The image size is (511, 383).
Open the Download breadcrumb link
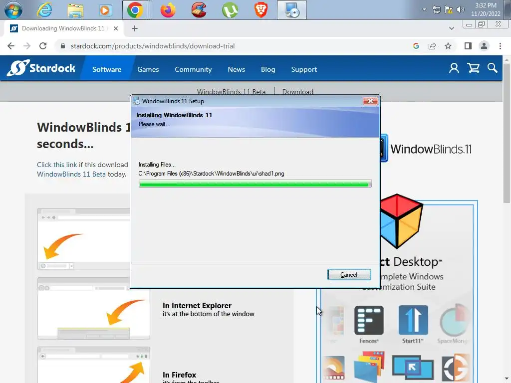click(x=297, y=92)
